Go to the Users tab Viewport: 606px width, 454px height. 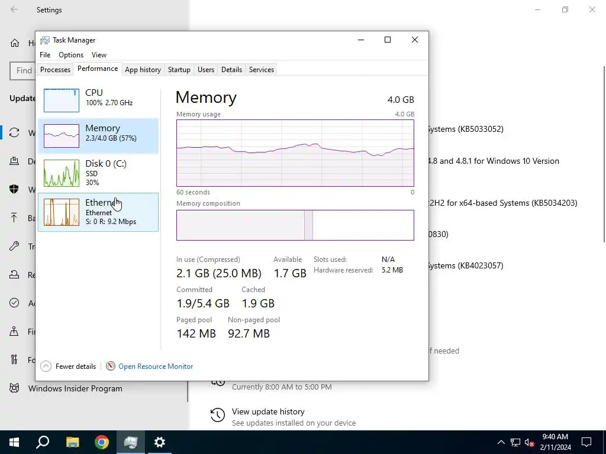(205, 70)
